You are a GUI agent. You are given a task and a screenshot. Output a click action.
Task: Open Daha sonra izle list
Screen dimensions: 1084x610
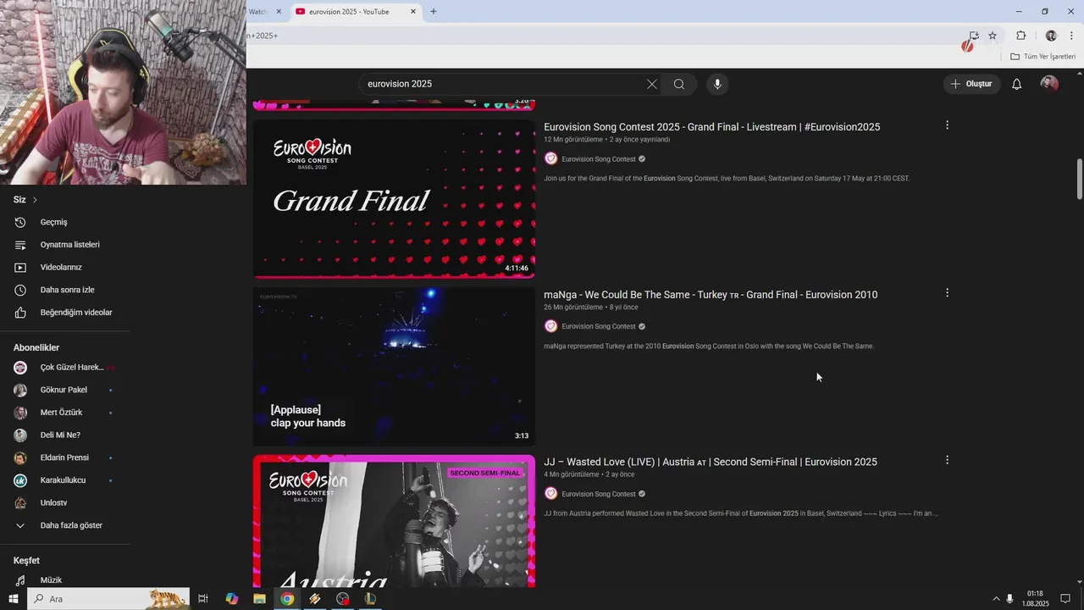(x=66, y=290)
